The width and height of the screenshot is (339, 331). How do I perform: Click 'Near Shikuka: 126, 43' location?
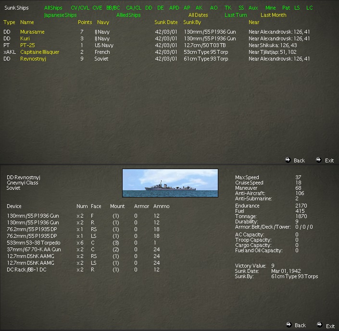(273, 45)
